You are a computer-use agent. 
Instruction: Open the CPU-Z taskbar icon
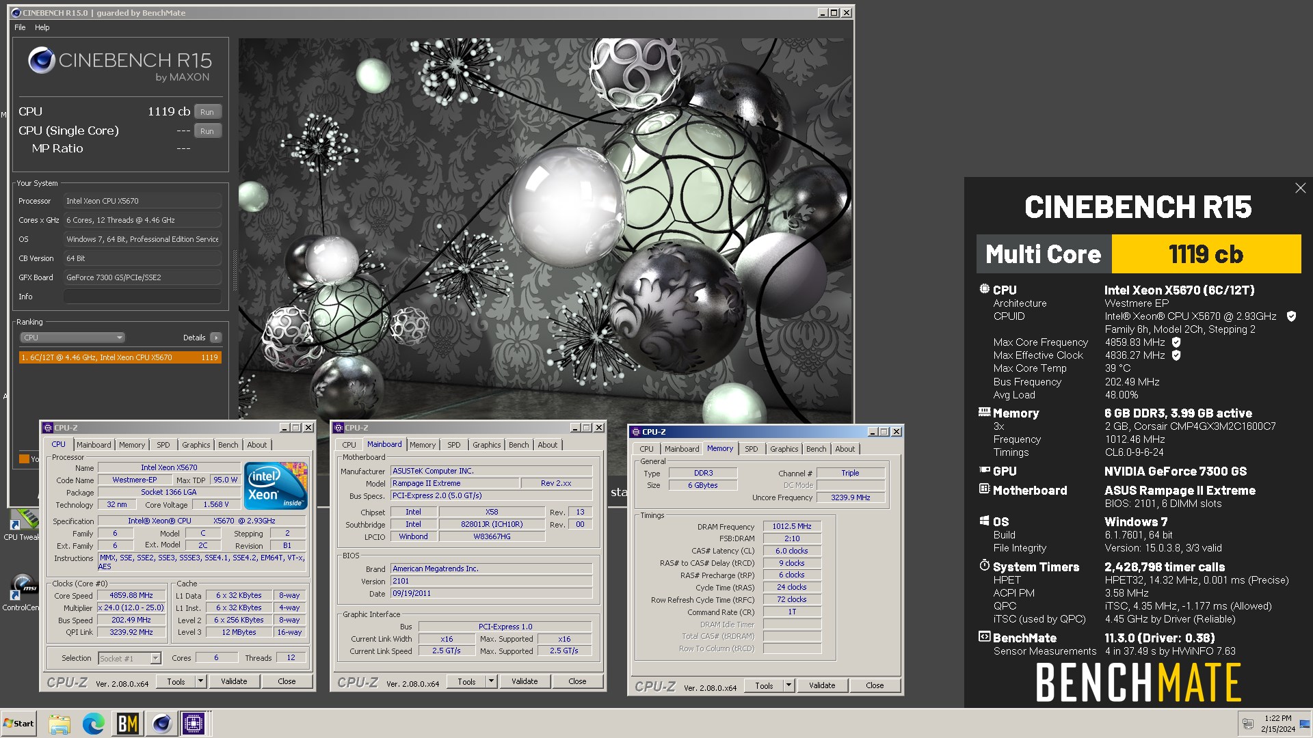coord(194,724)
